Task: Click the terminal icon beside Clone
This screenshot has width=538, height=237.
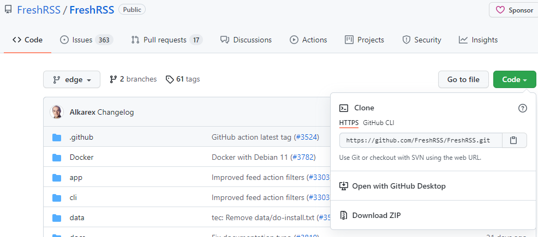Action: click(344, 108)
